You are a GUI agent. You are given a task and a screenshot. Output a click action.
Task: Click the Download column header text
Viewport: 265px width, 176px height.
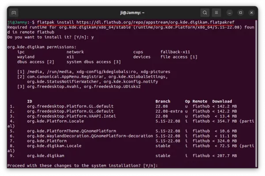pos(222,101)
